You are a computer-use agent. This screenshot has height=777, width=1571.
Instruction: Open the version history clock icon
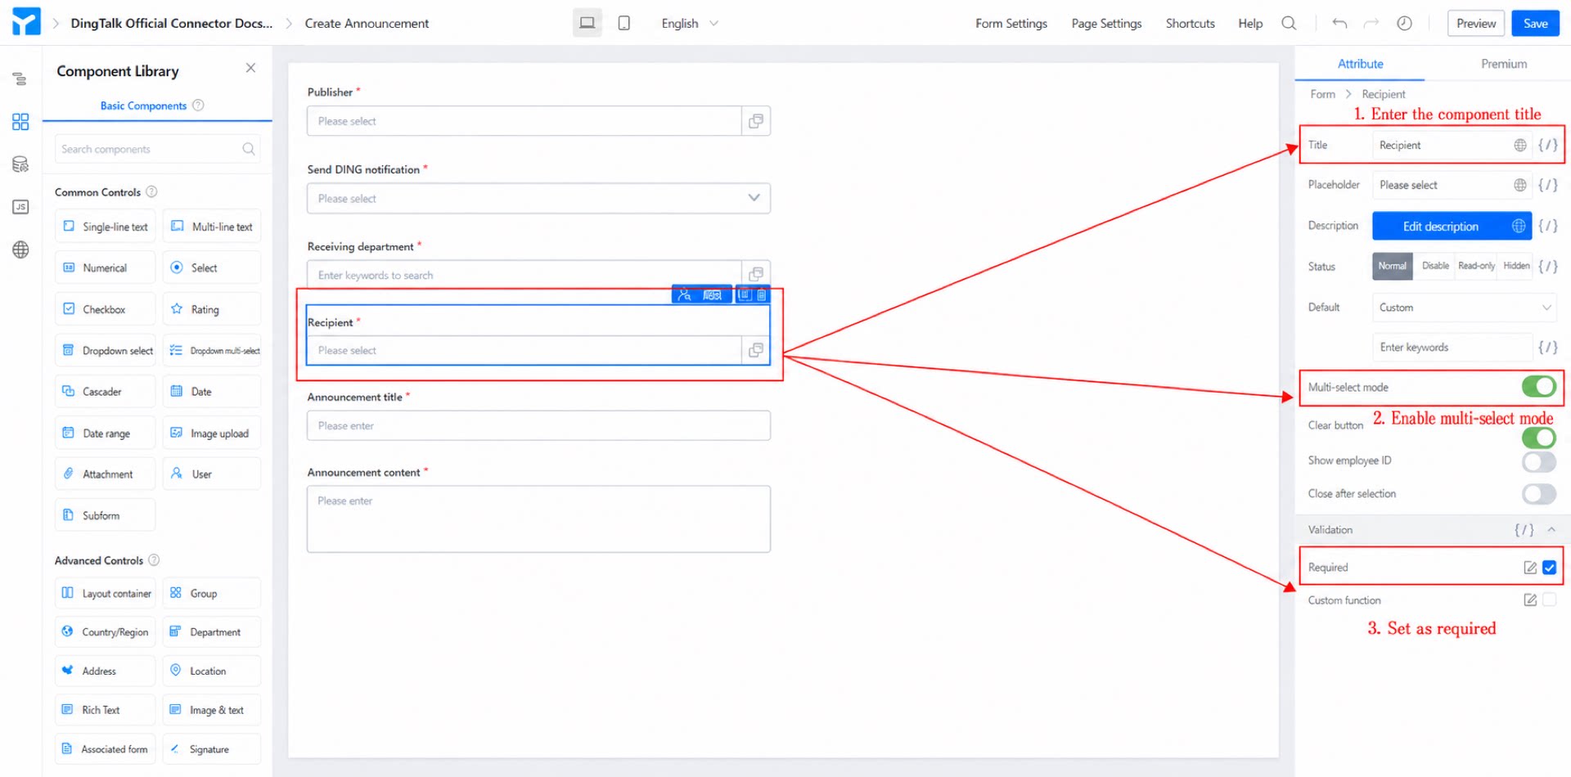1404,23
